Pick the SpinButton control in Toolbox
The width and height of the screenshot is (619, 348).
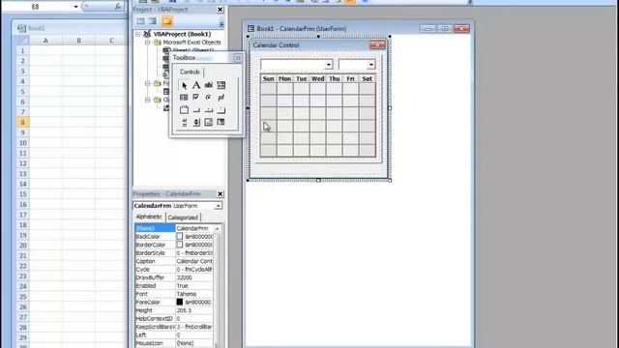point(196,123)
